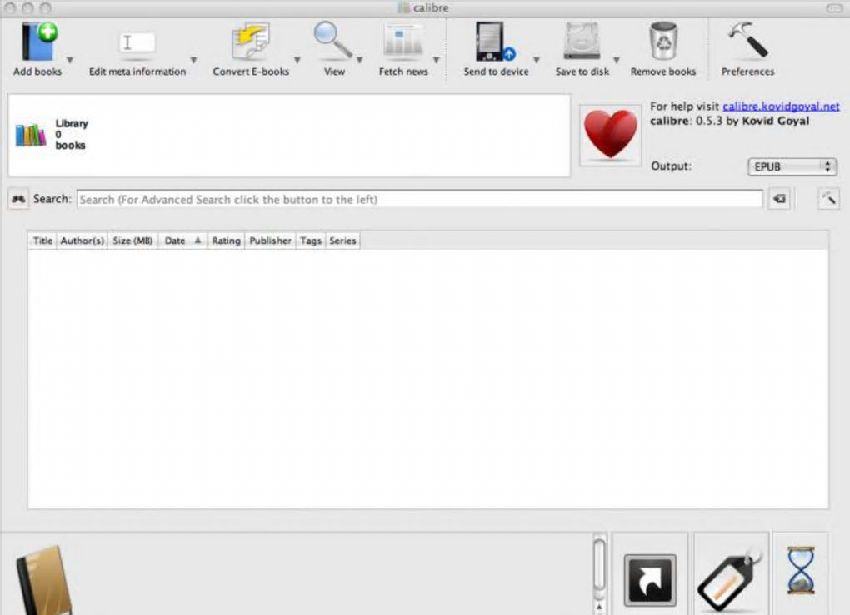Click the Save to disk icon
Viewport: 850px width, 615px height.
click(582, 41)
